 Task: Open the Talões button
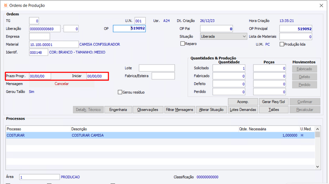pos(273,109)
